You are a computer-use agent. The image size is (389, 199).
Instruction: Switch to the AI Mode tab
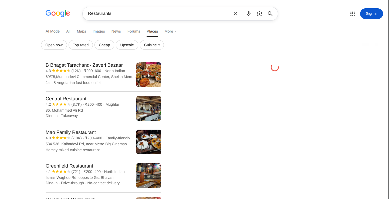(x=53, y=31)
